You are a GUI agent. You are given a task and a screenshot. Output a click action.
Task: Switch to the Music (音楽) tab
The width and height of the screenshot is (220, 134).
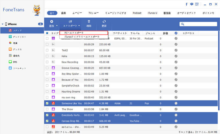(x=64, y=13)
